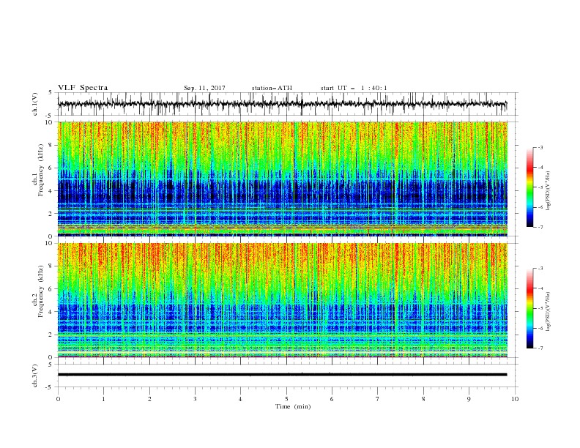Click time axis tick label "10"
The width and height of the screenshot is (580, 448).
515,399
